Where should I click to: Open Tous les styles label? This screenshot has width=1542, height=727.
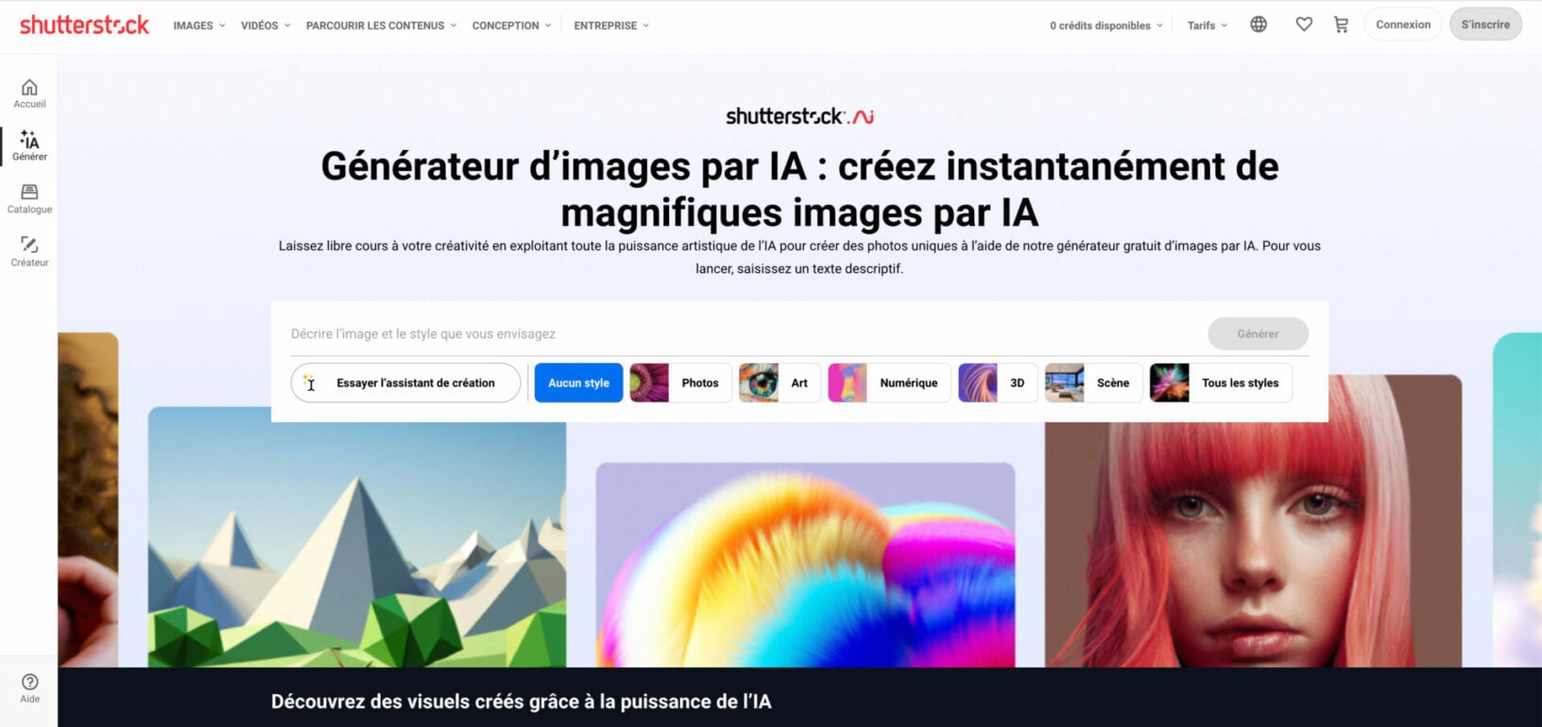tap(1241, 383)
